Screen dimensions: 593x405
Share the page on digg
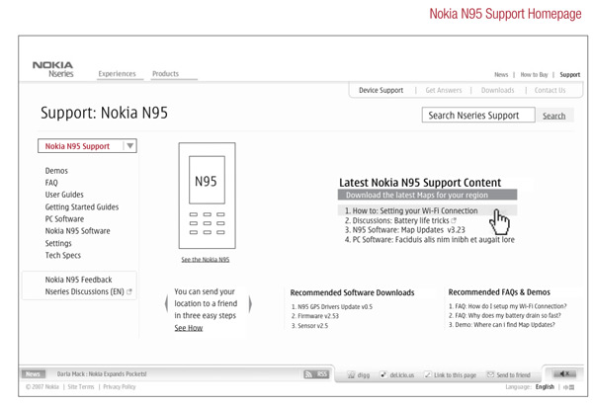pos(359,375)
